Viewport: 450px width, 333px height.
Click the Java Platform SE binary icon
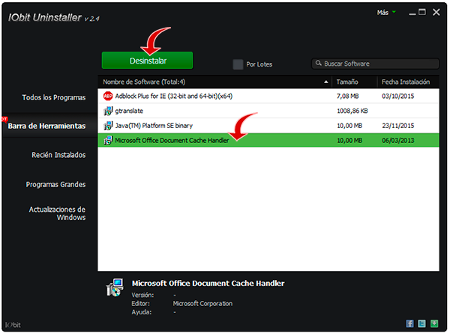coord(107,126)
